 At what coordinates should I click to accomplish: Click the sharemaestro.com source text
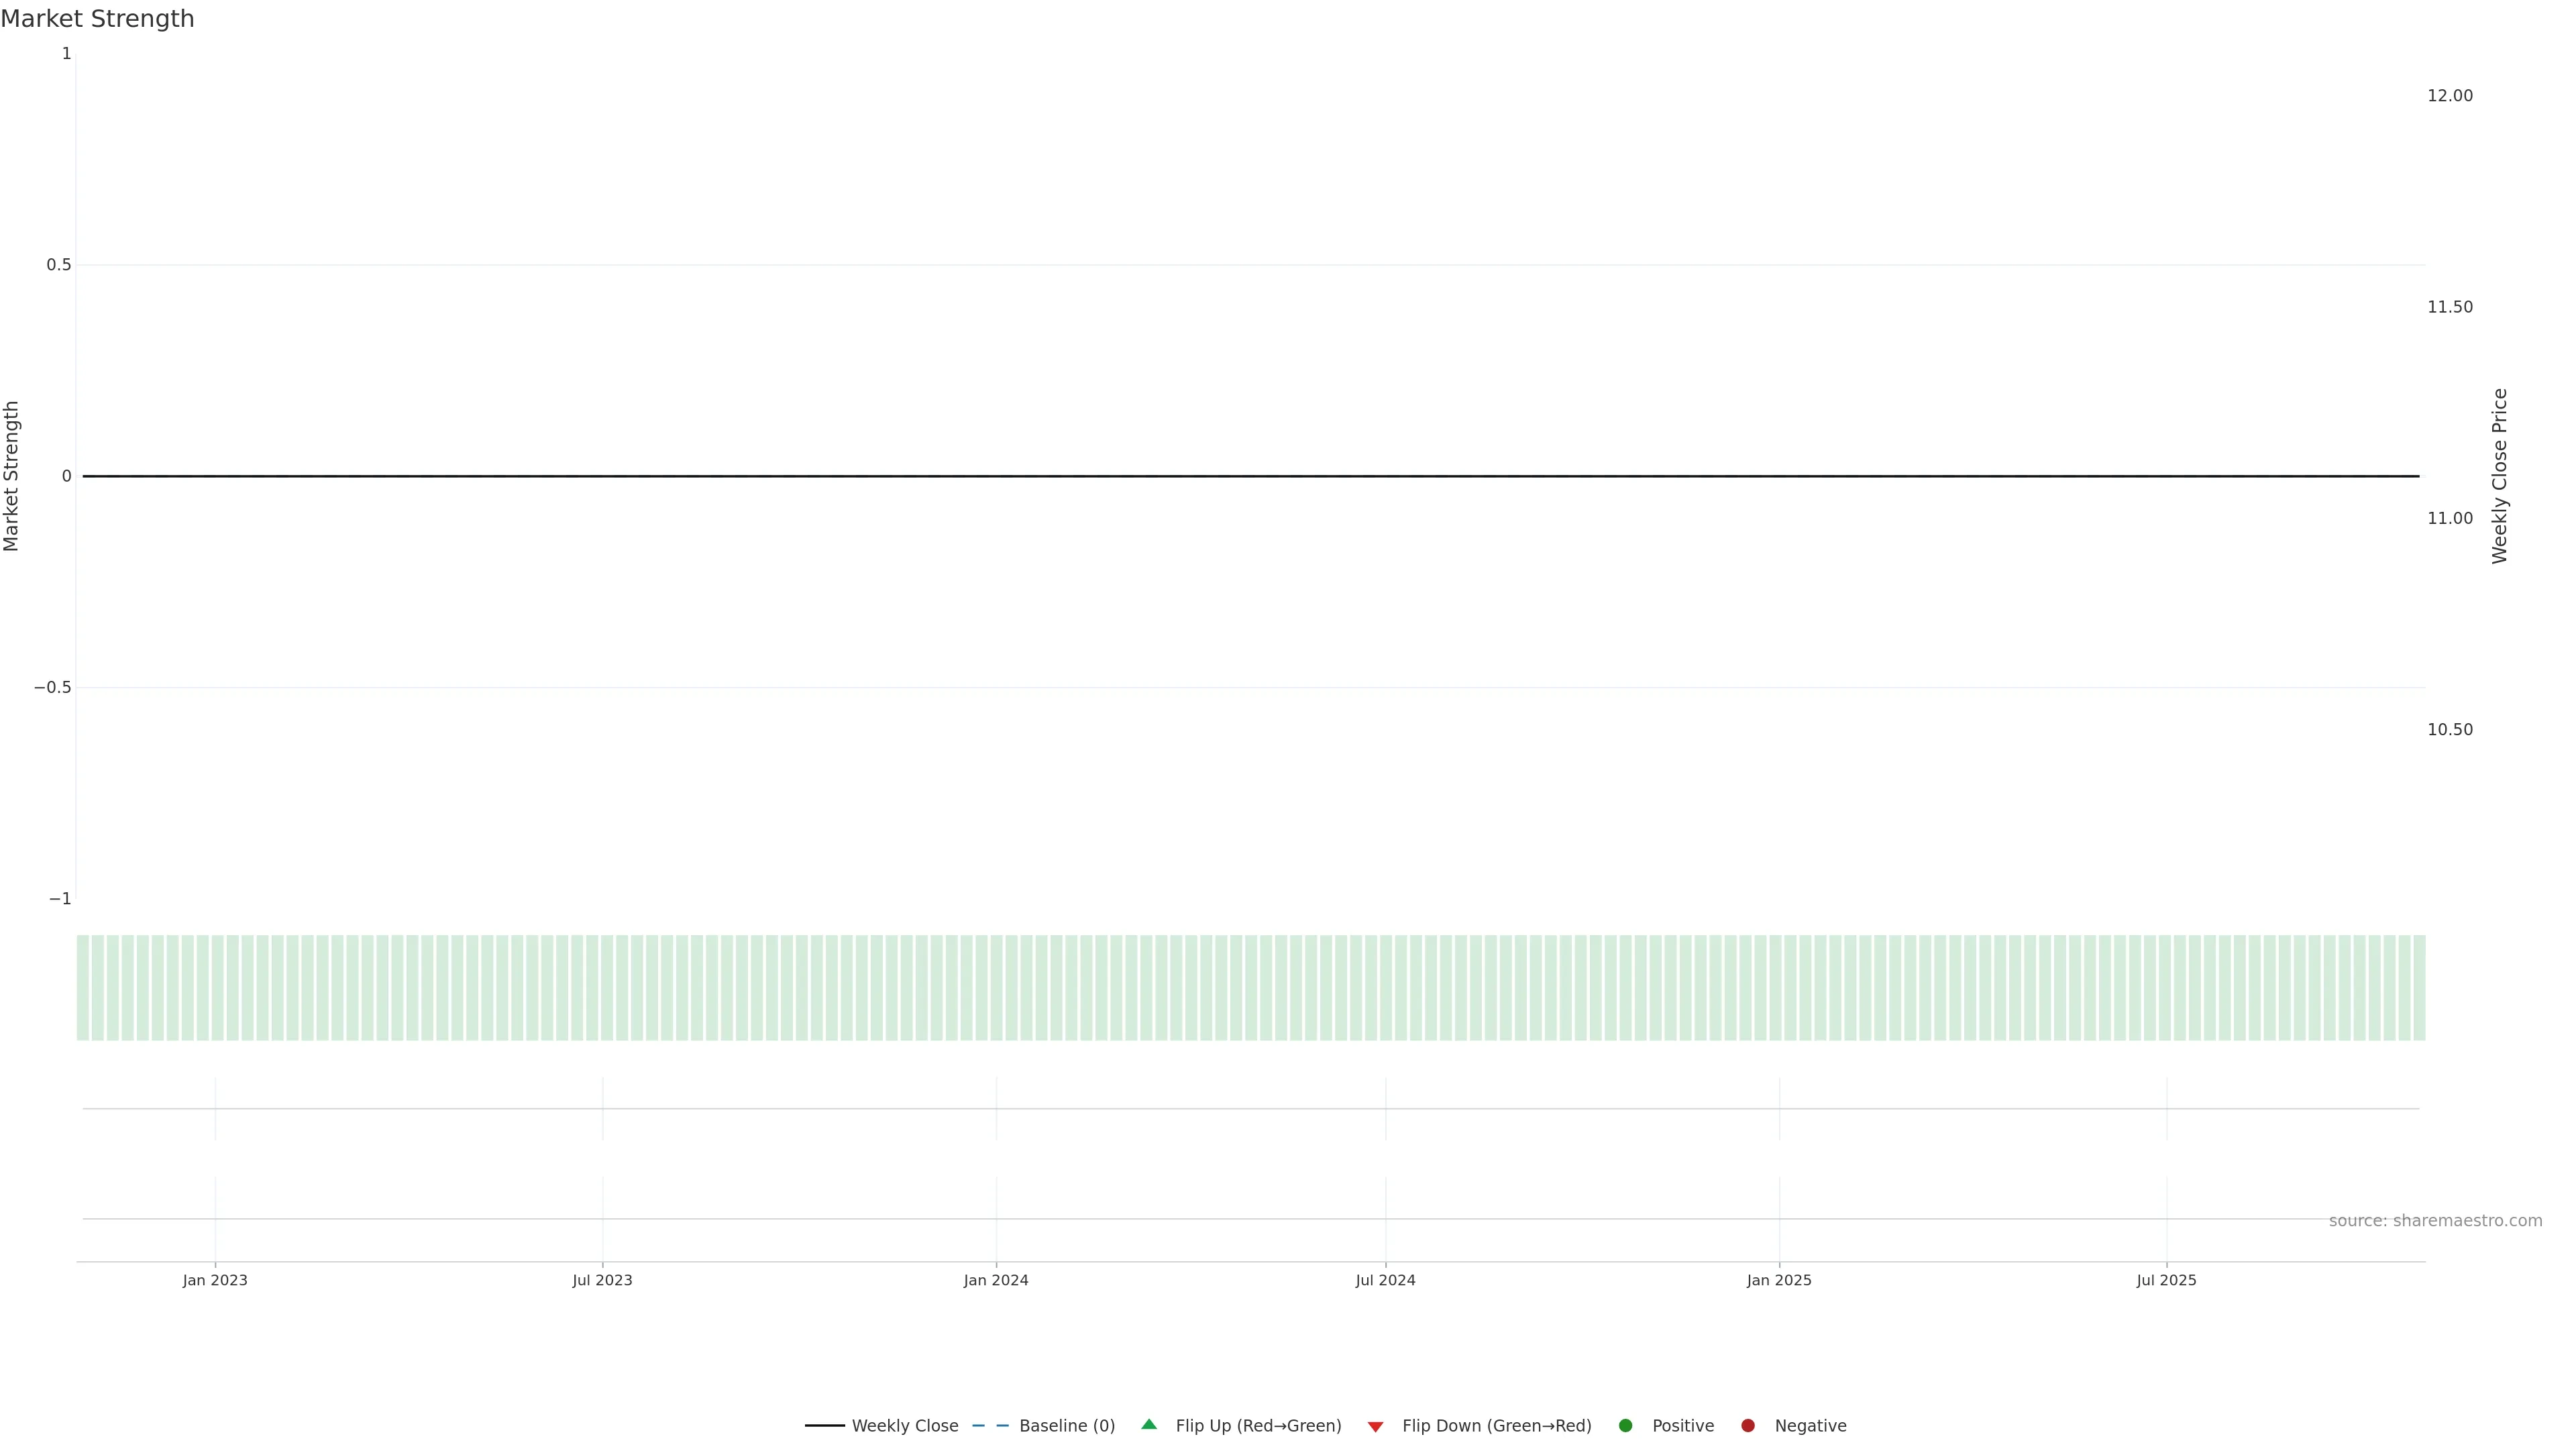(2435, 1221)
